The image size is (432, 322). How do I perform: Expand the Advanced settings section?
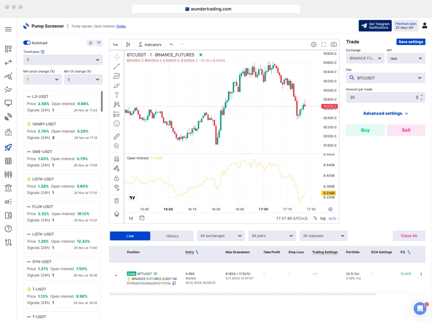click(x=385, y=113)
